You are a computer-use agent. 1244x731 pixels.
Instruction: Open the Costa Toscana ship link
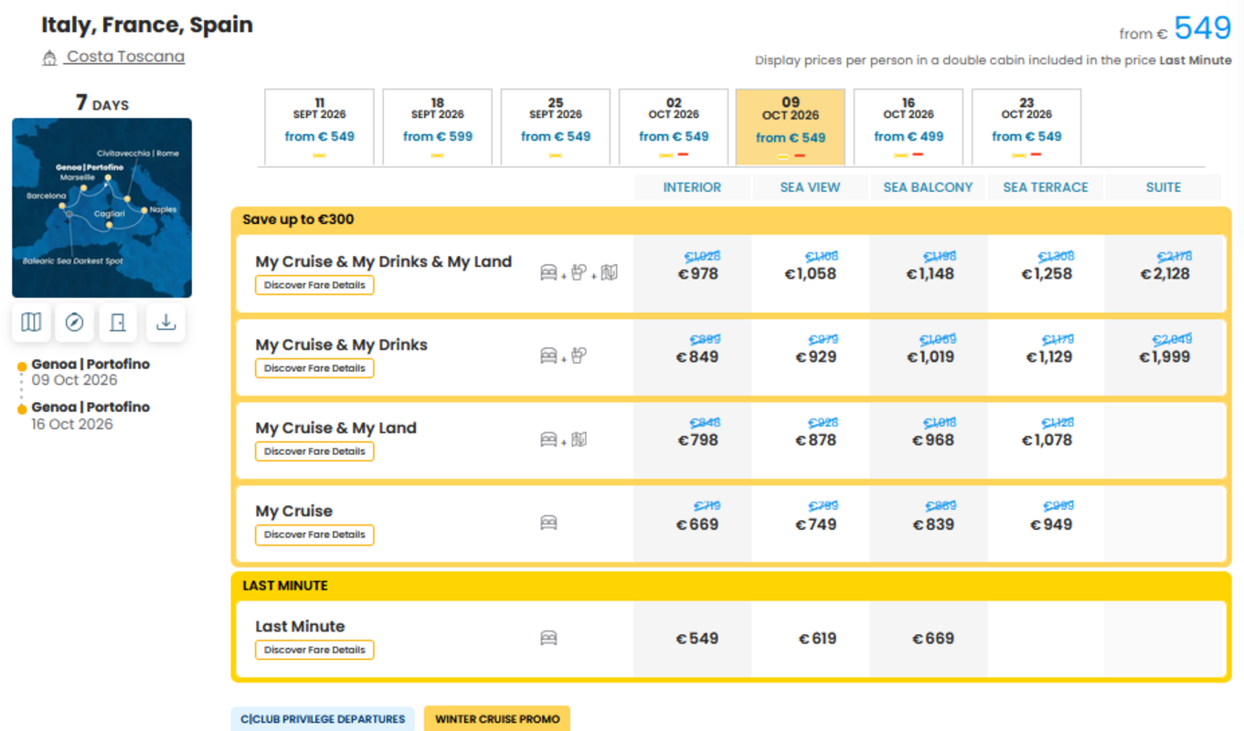pos(125,57)
